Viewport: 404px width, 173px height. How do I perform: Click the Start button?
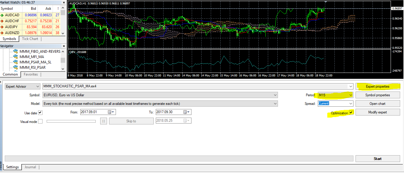378,159
